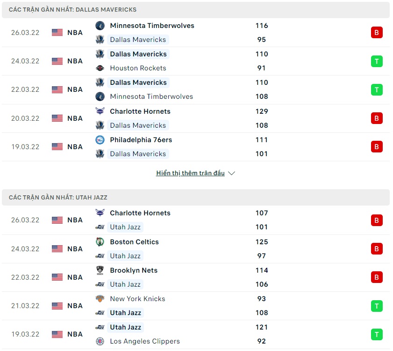The width and height of the screenshot is (393, 351).
Task: Open 'Hiển thị thêm trận đấu' link
Action: pyautogui.click(x=190, y=173)
